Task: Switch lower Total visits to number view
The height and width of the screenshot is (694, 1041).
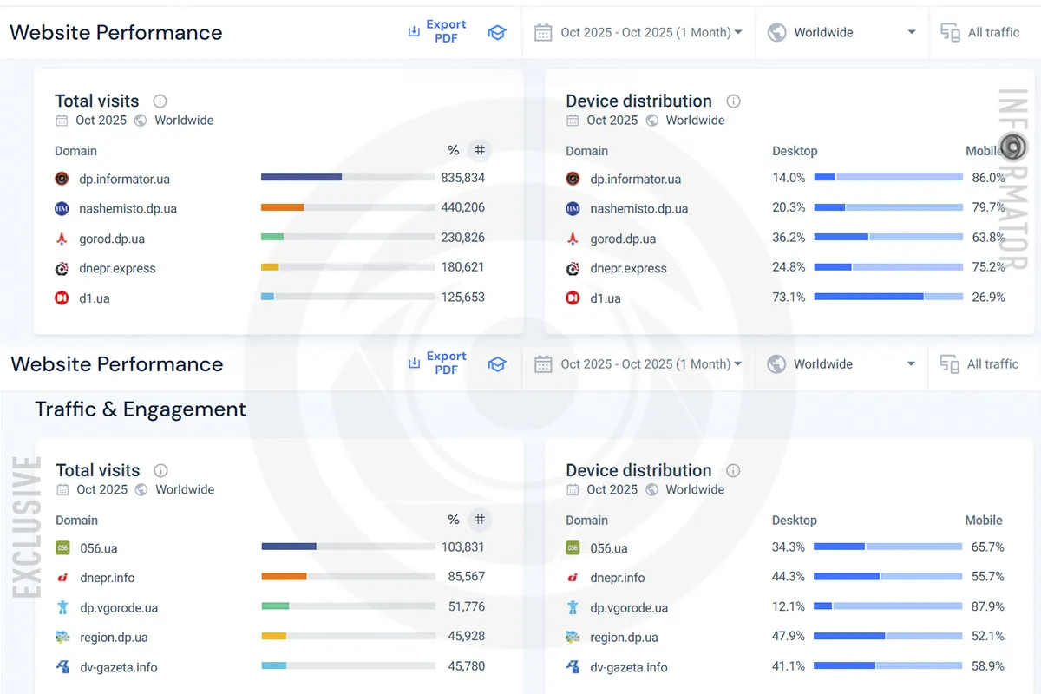Action: coord(479,520)
